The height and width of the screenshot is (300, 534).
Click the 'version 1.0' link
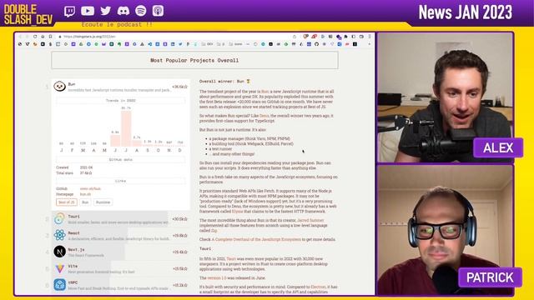[x=217, y=277]
